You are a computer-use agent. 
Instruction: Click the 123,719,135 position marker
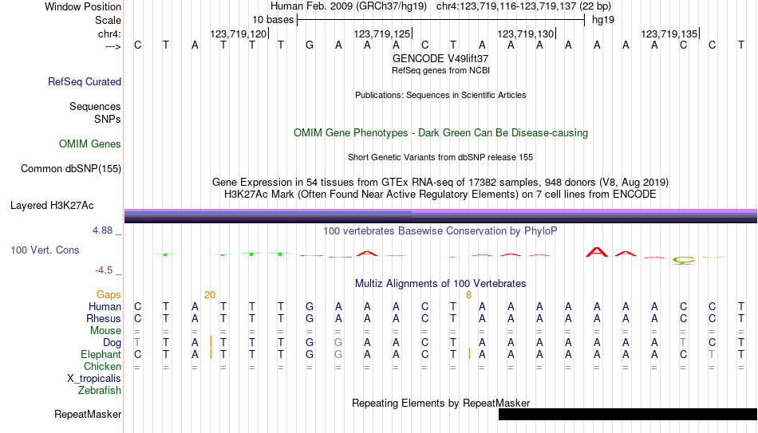point(669,33)
